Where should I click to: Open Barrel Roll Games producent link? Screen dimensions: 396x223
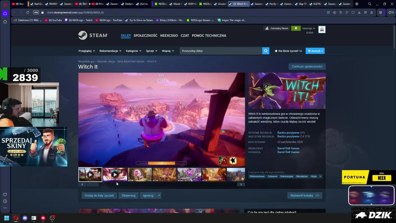pyautogui.click(x=288, y=148)
